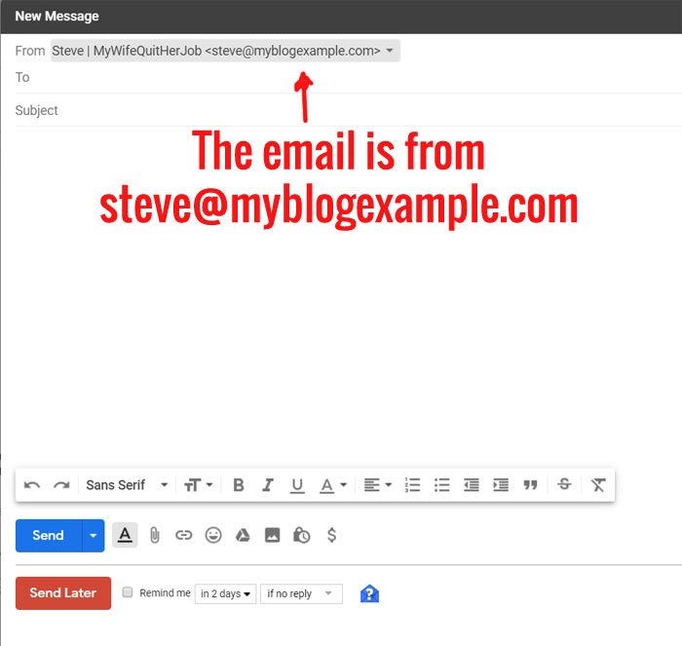Viewport: 682px width, 646px height.
Task: Open the Boomerang help icon
Action: [x=369, y=593]
